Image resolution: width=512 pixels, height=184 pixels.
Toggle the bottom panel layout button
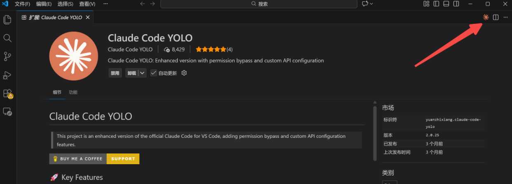point(446,4)
